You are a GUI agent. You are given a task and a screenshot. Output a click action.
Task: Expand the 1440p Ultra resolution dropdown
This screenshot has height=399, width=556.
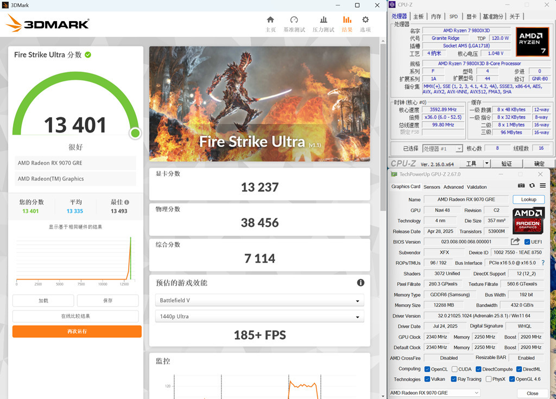[x=259, y=316]
